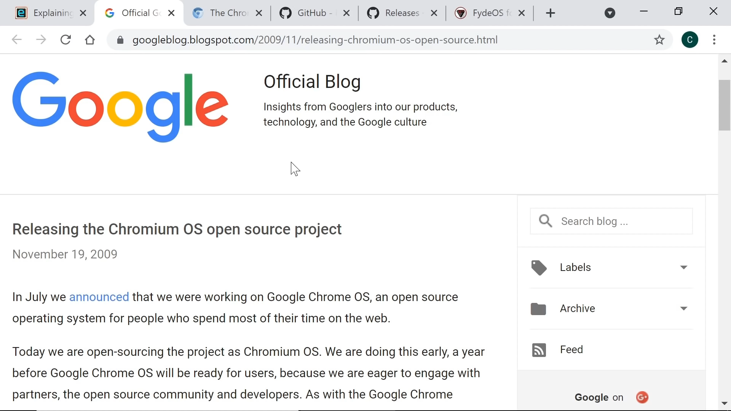This screenshot has height=411, width=731.
Task: Open the browser home page
Action: (x=90, y=40)
